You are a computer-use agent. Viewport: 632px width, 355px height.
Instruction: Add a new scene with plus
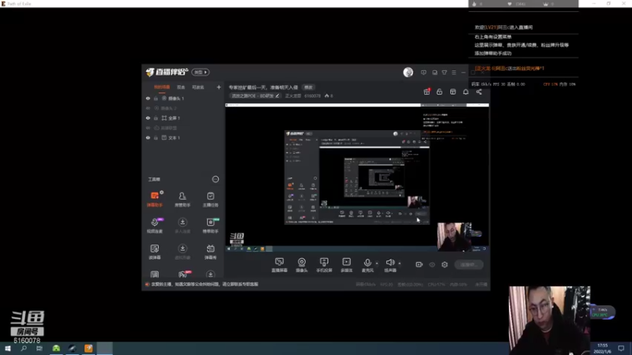(219, 87)
